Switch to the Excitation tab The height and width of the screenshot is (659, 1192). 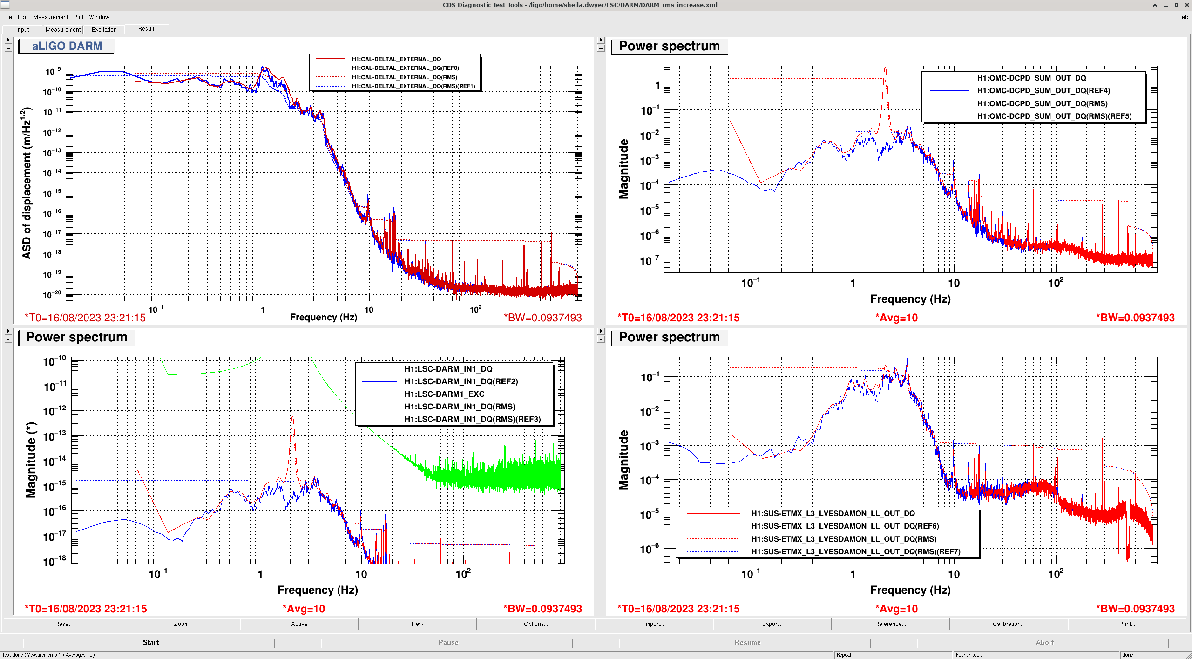(x=104, y=29)
